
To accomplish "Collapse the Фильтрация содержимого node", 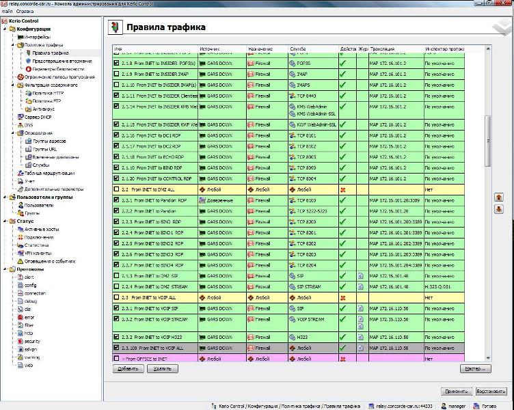I will pyautogui.click(x=13, y=85).
